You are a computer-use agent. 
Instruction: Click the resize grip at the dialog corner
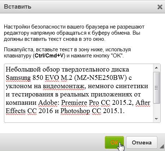tap(162, 146)
